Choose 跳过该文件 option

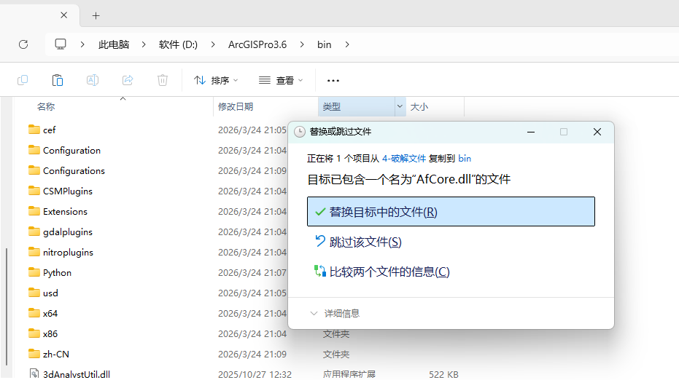coord(365,242)
